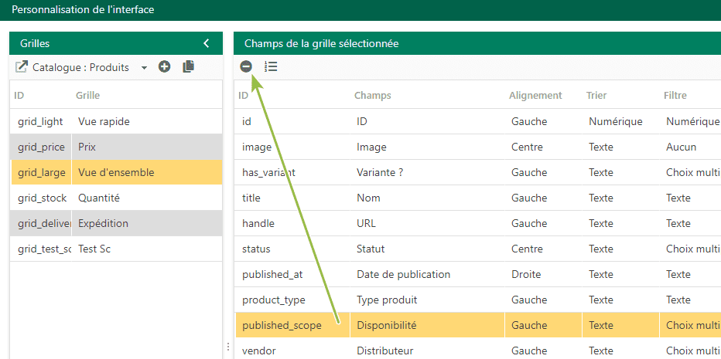The image size is (721, 359).
Task: Select the Expédition grid row
Action: (116, 224)
